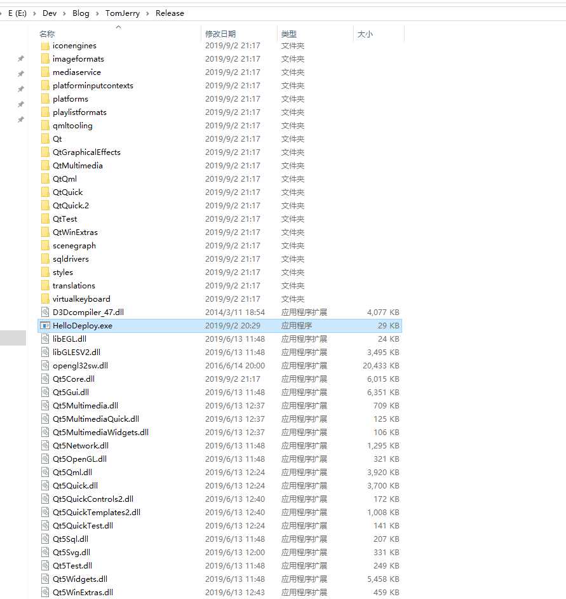This screenshot has height=599, width=566.
Task: Select the QtQml folder name
Action: click(65, 179)
